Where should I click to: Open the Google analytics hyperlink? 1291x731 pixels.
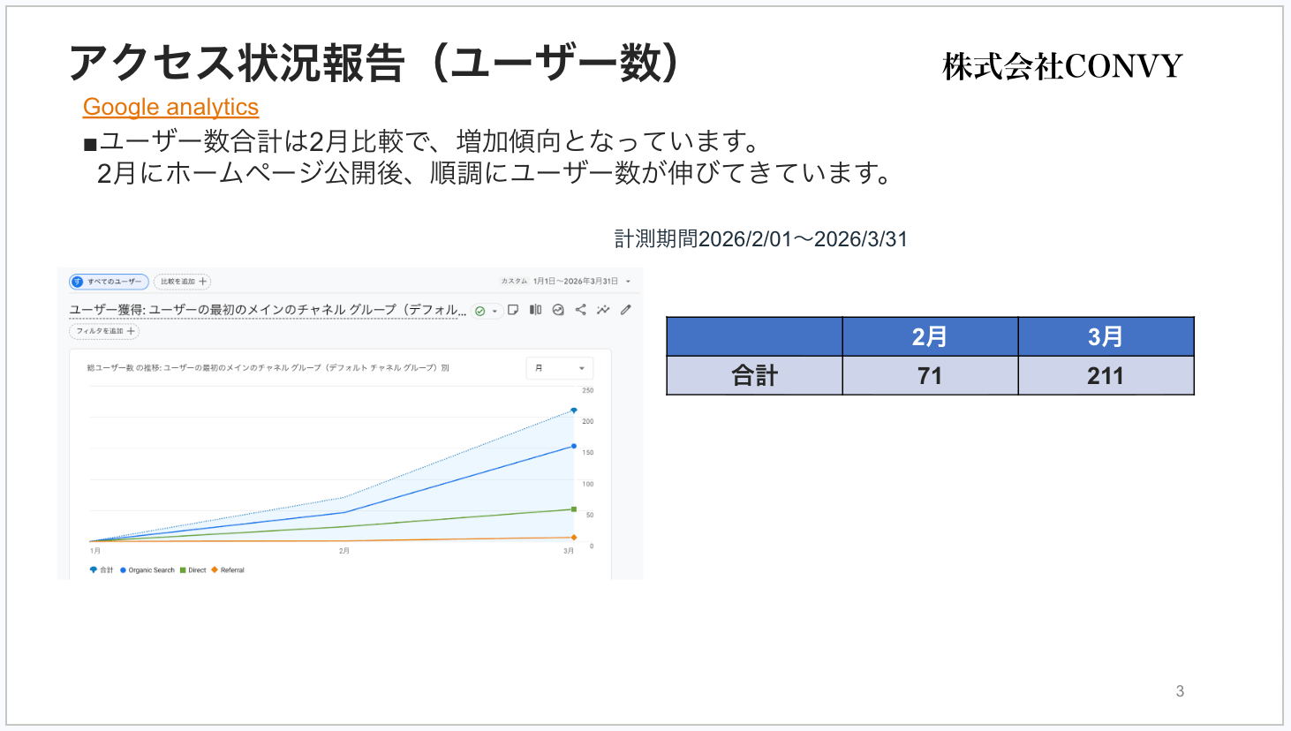(x=170, y=107)
